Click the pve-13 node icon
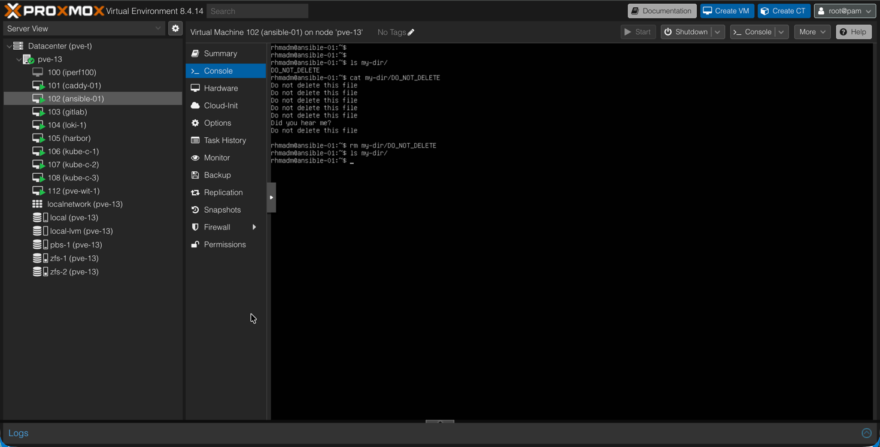The height and width of the screenshot is (447, 880). click(28, 59)
